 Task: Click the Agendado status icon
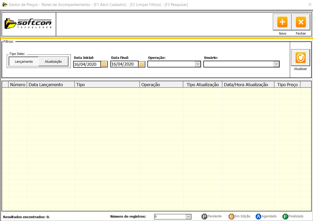pyautogui.click(x=258, y=217)
